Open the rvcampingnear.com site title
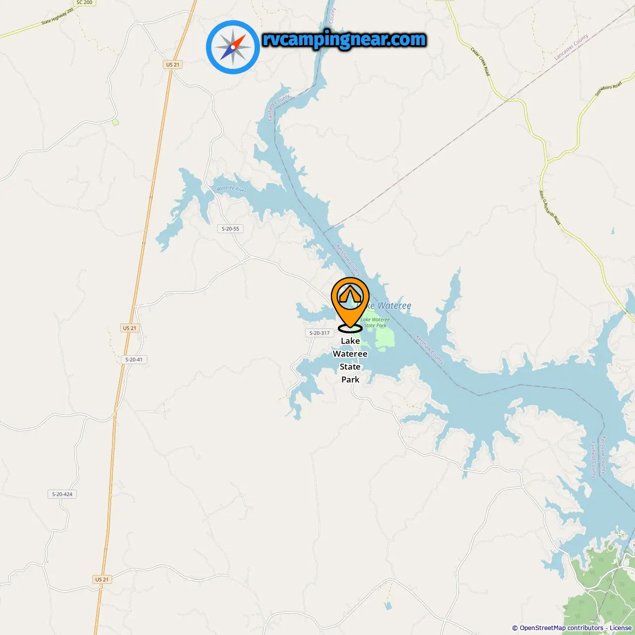 click(x=344, y=39)
